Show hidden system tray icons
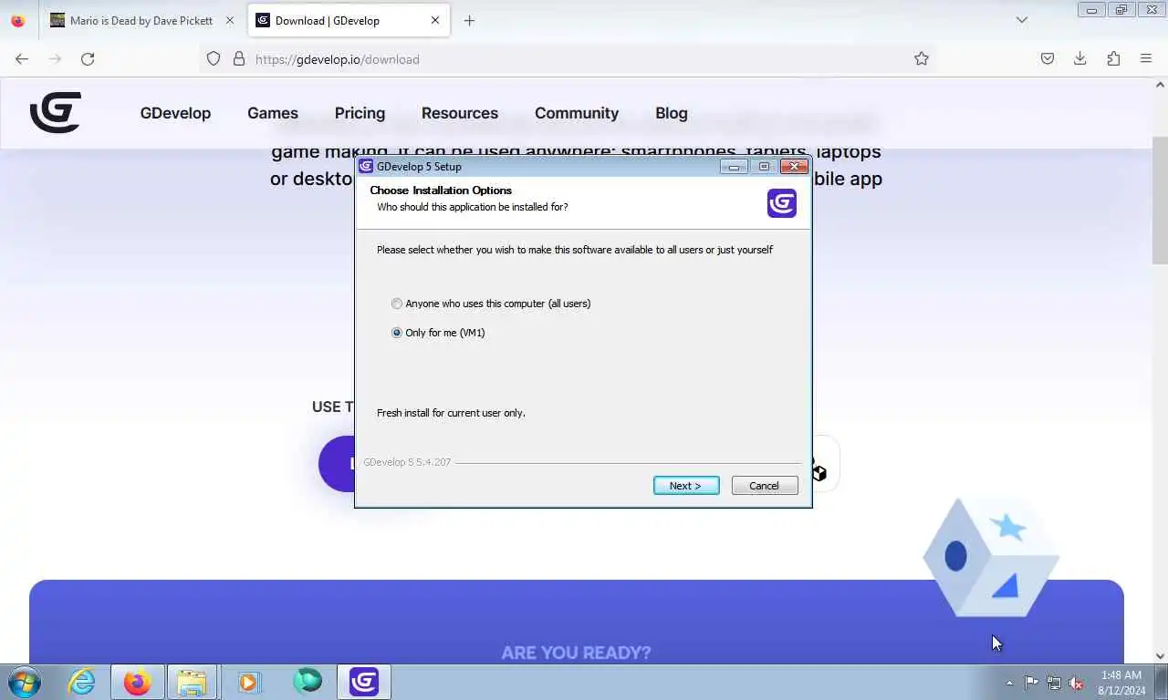The image size is (1168, 700). 1009,683
